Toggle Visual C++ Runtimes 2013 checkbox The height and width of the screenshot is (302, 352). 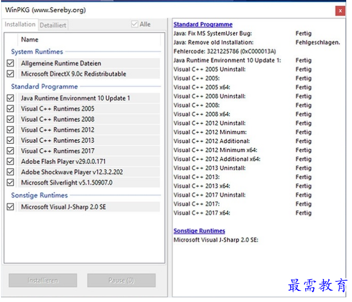point(11,140)
